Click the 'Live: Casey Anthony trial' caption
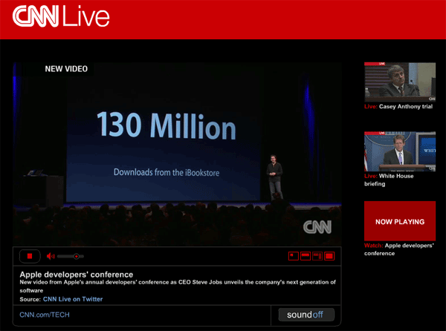 398,106
